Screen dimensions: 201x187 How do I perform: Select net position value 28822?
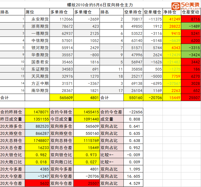172,26
